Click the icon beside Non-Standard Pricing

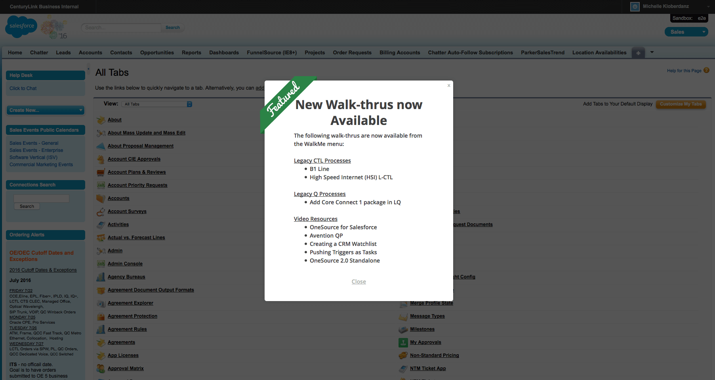pos(403,355)
